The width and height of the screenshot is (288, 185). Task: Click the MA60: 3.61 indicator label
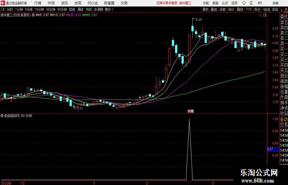[x=90, y=15]
